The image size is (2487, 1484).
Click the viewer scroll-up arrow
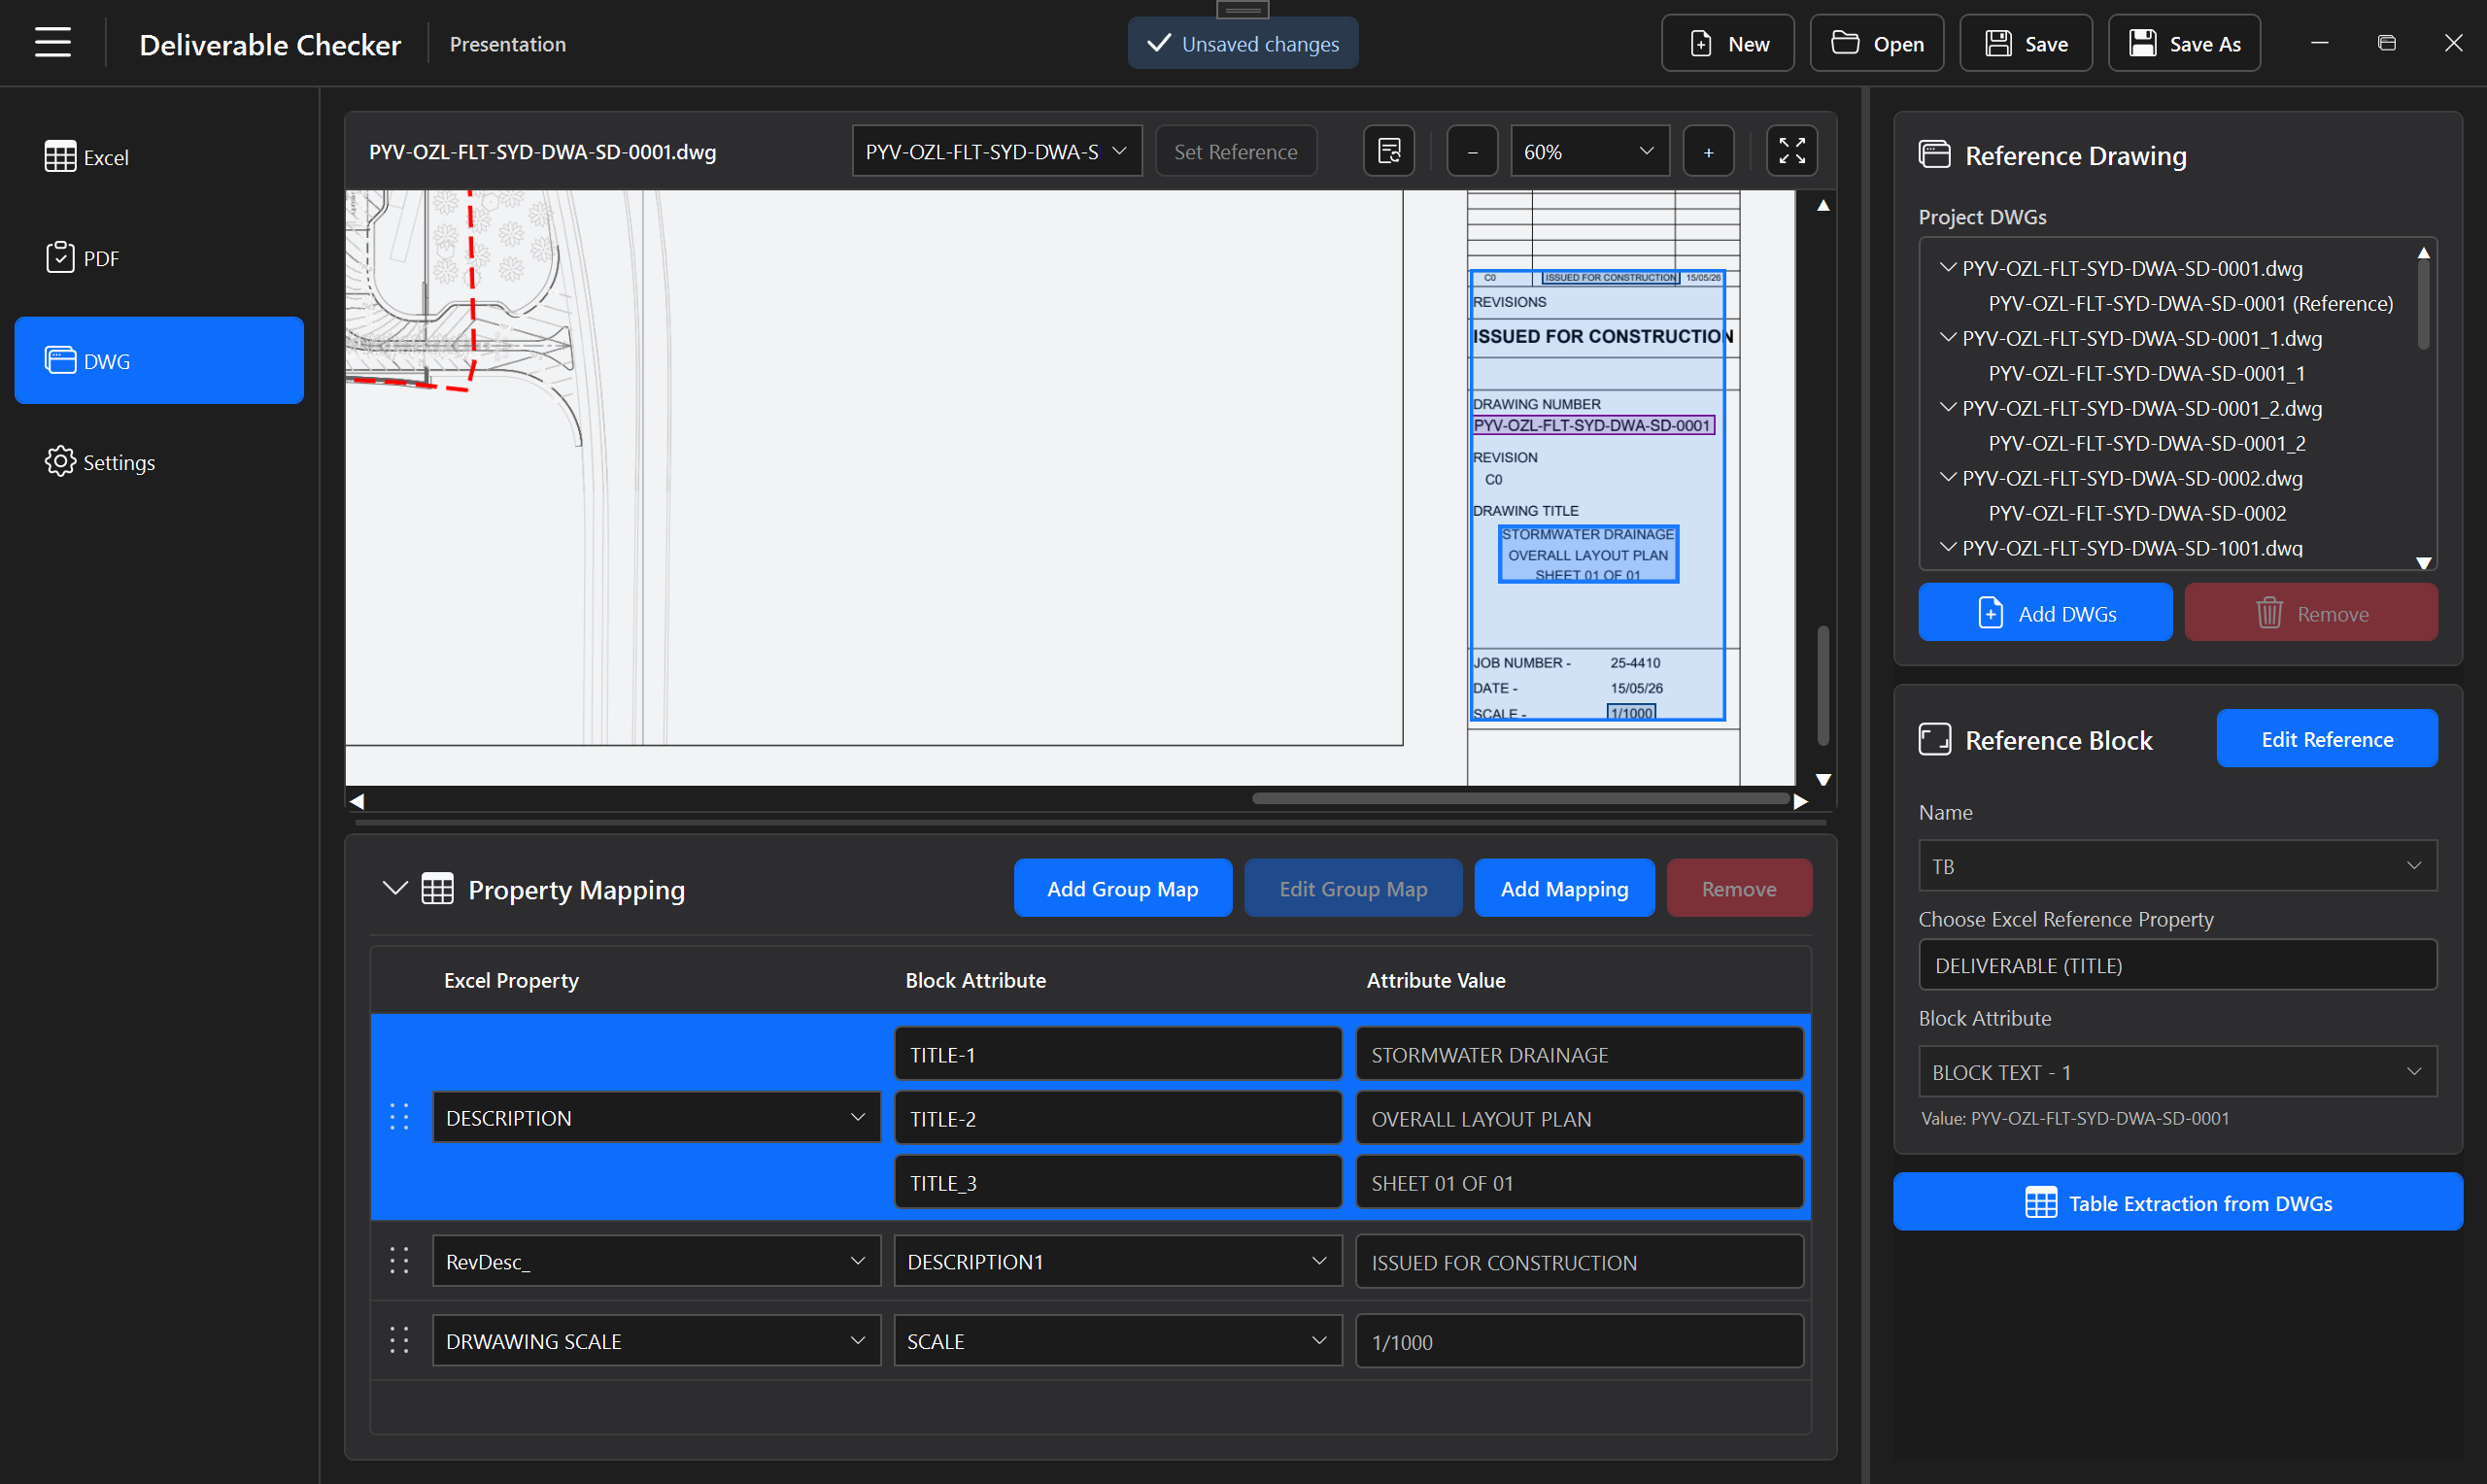(x=1823, y=205)
